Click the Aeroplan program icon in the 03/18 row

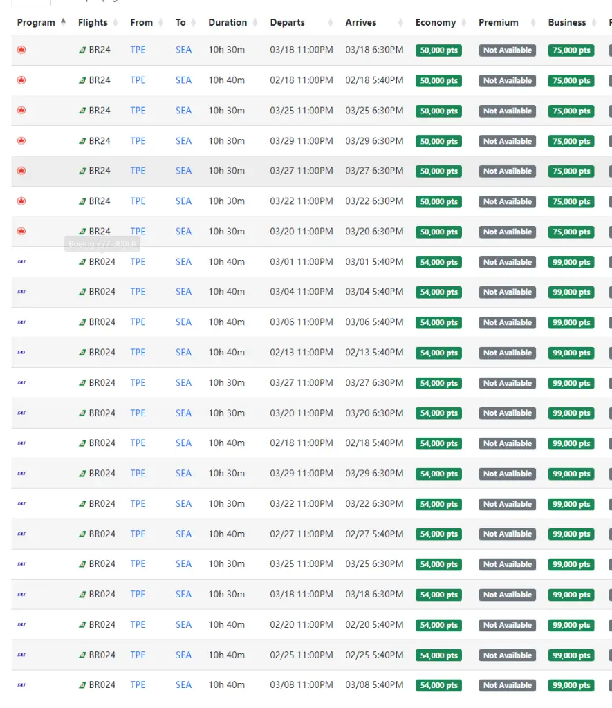click(21, 50)
